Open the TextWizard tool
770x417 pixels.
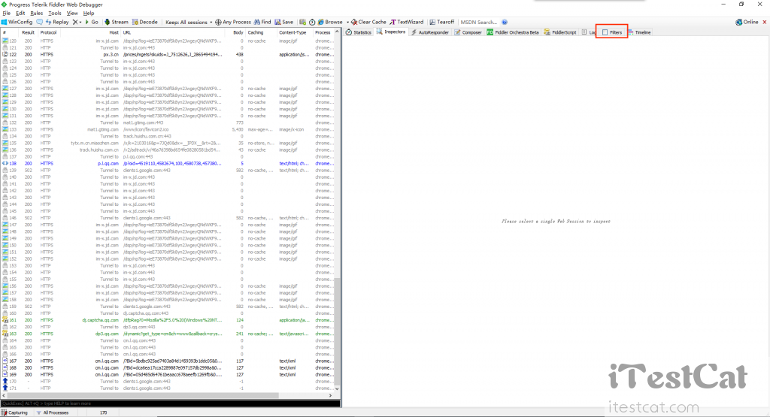[407, 23]
